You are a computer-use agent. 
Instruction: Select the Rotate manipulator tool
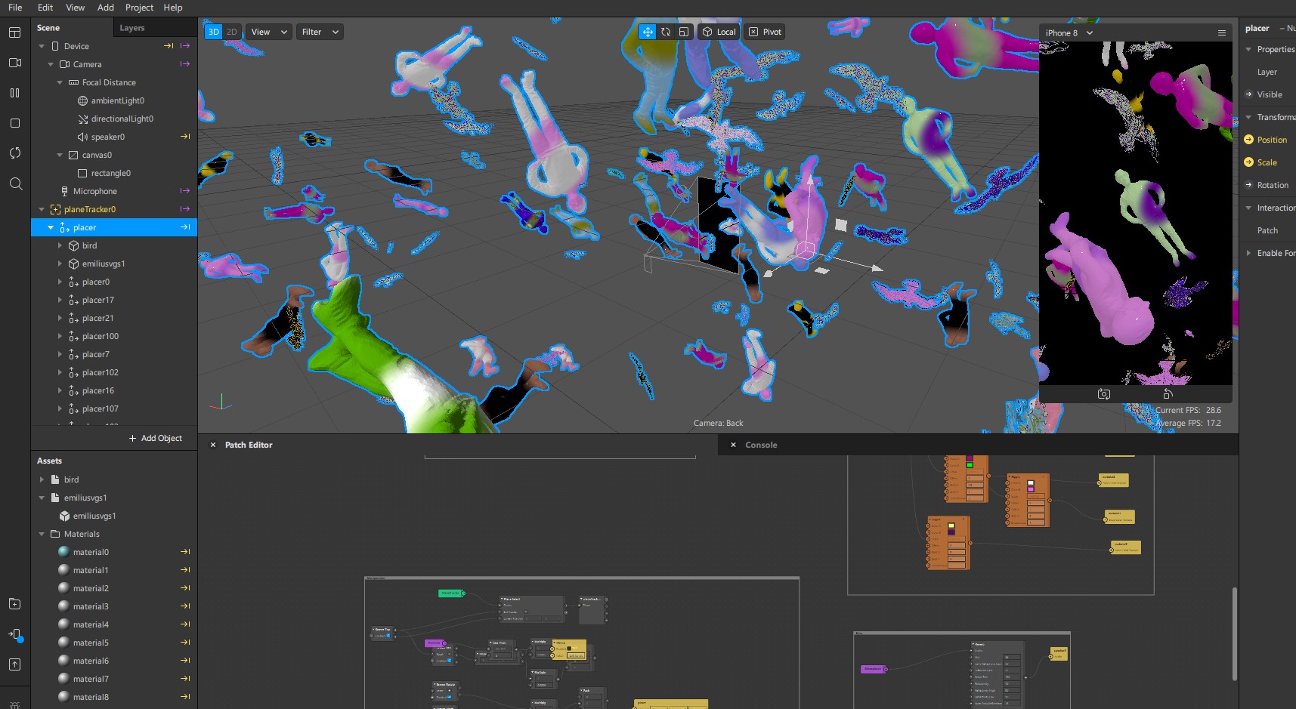(x=666, y=32)
